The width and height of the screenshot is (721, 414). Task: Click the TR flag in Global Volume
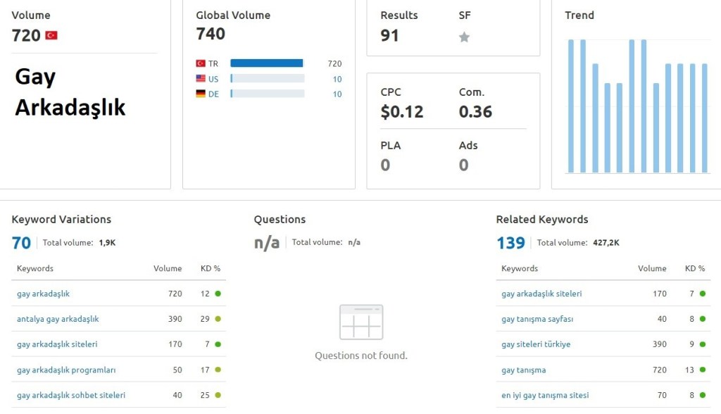pyautogui.click(x=201, y=63)
